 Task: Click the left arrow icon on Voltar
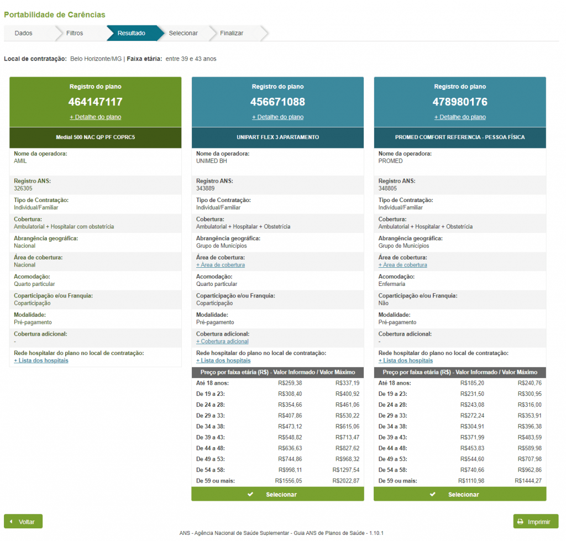tap(11, 521)
